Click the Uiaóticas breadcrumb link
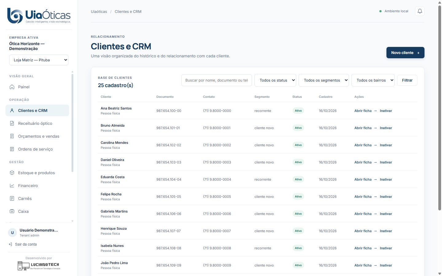This screenshot has width=442, height=276. [x=99, y=12]
